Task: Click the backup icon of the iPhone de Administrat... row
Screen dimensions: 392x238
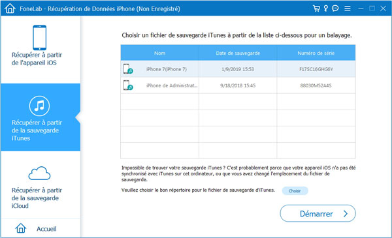Action: [128, 85]
